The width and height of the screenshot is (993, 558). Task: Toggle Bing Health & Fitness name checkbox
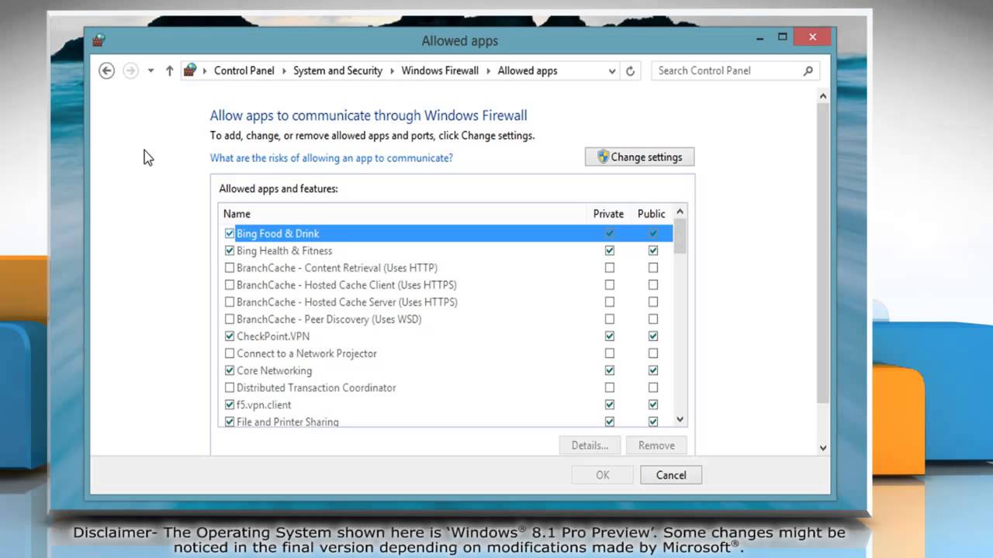click(x=230, y=250)
